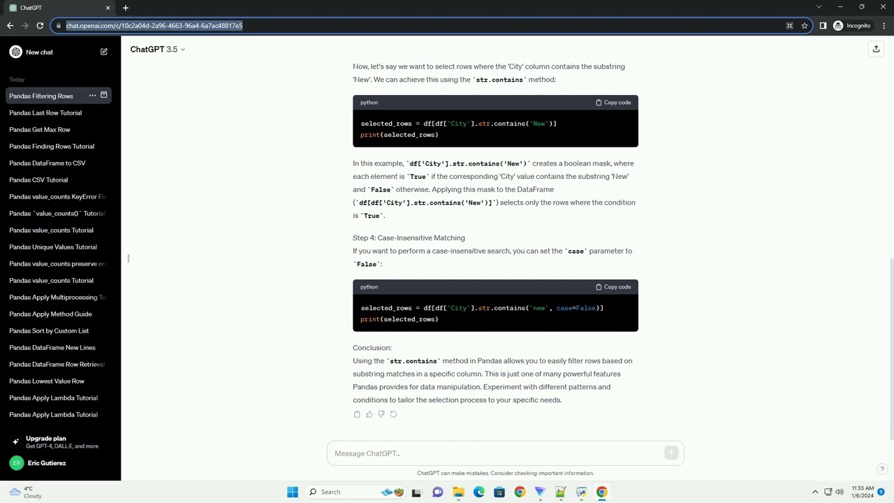The image size is (894, 503).
Task: Copy the response using clipboard icon
Action: click(357, 414)
